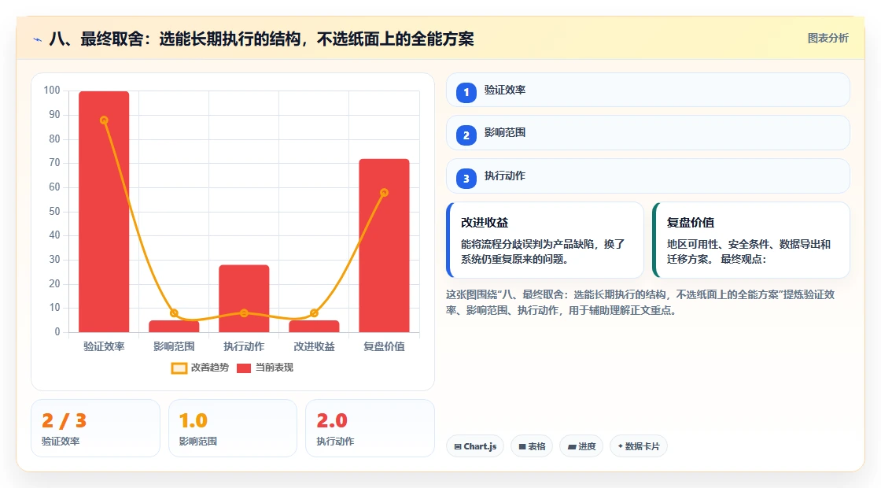Click the number 2 badge for 影响范围

tap(466, 135)
